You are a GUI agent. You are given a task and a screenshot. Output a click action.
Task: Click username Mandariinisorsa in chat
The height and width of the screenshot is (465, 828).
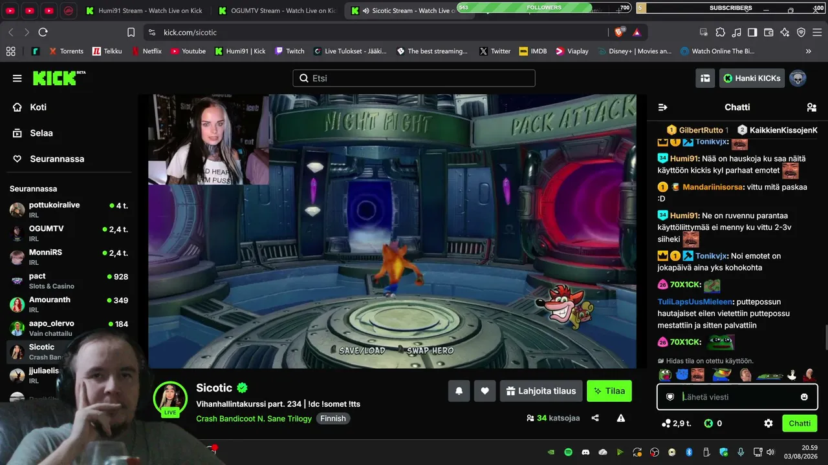(x=714, y=187)
